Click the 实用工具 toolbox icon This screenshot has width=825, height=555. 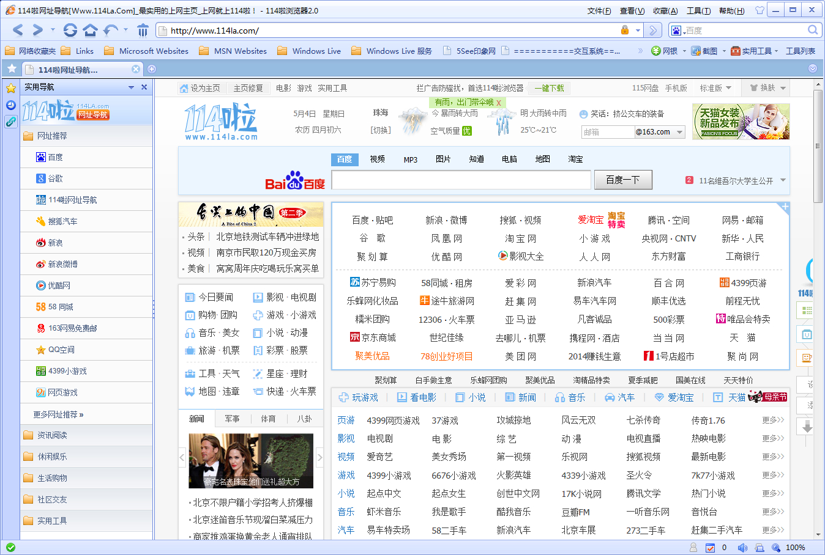pyautogui.click(x=735, y=51)
